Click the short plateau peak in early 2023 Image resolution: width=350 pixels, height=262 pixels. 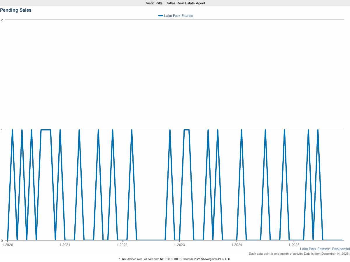pos(186,130)
